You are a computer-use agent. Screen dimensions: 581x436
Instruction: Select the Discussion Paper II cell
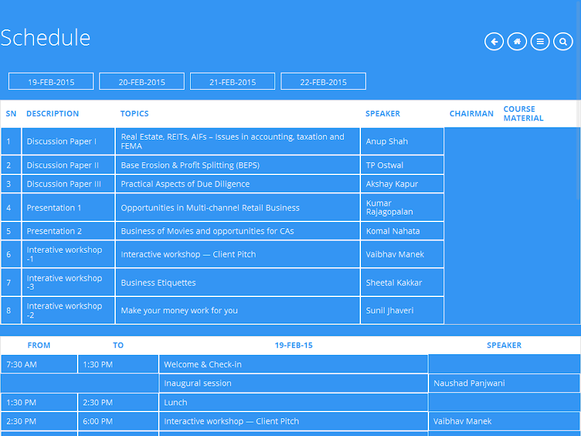tap(69, 165)
